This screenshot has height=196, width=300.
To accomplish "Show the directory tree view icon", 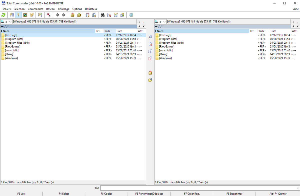I will [31, 15].
